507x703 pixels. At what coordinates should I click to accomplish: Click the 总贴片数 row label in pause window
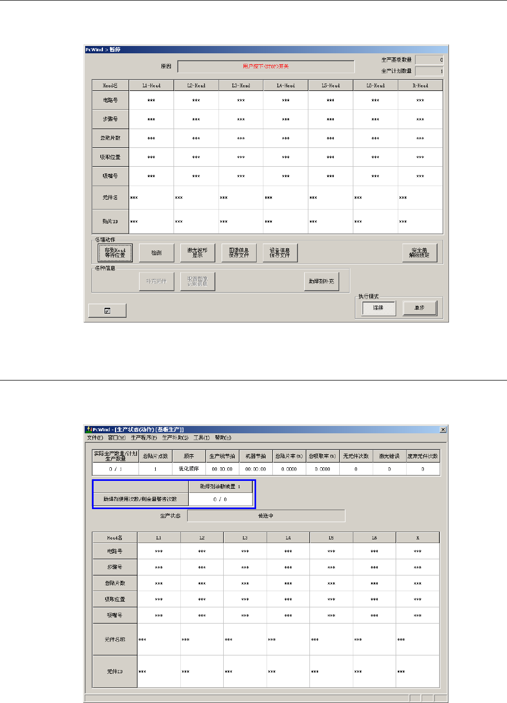point(110,138)
